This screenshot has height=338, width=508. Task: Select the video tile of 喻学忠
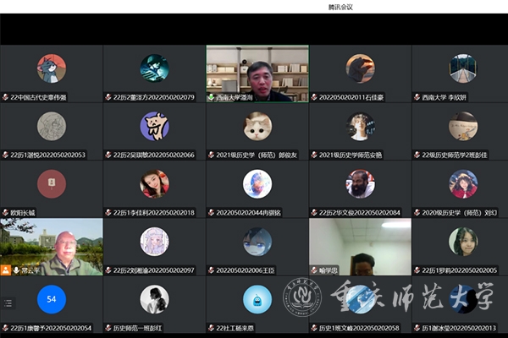tap(360, 245)
